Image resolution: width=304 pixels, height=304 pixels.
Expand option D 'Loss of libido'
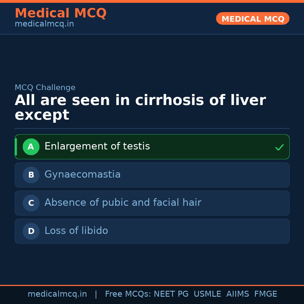[152, 231]
